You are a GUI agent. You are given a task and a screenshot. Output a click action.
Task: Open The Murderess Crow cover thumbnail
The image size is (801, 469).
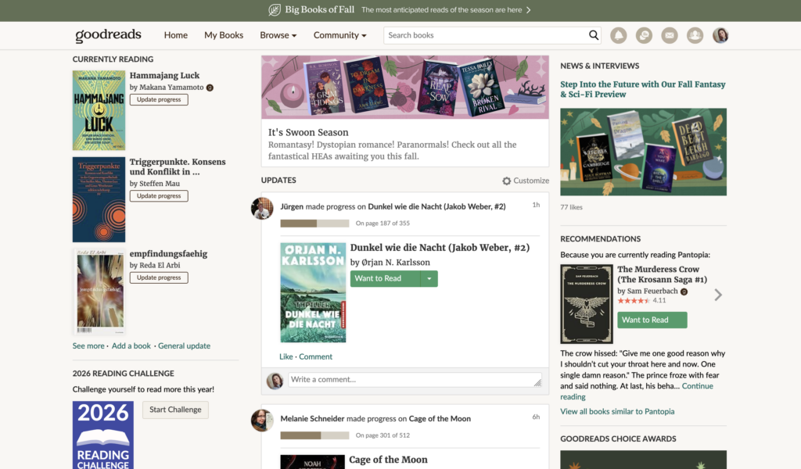pyautogui.click(x=587, y=304)
